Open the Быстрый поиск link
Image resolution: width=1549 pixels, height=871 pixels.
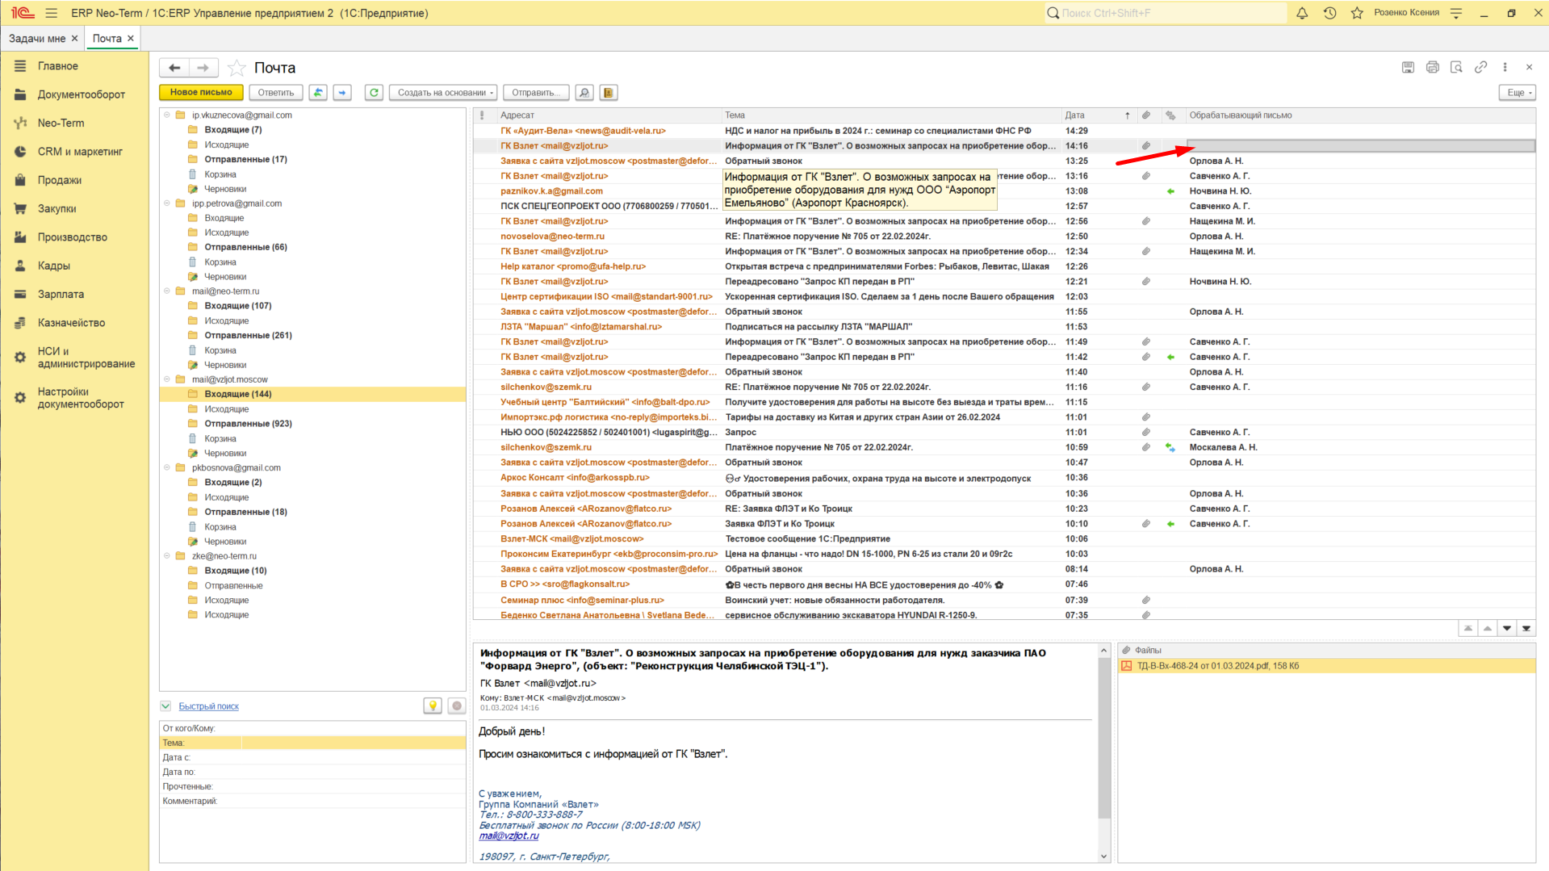tap(209, 706)
